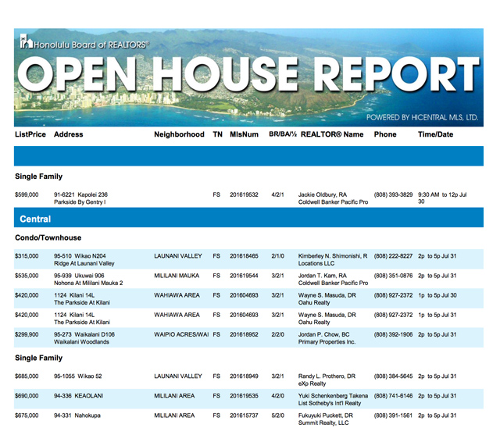Click the MlsNum column header

click(244, 134)
